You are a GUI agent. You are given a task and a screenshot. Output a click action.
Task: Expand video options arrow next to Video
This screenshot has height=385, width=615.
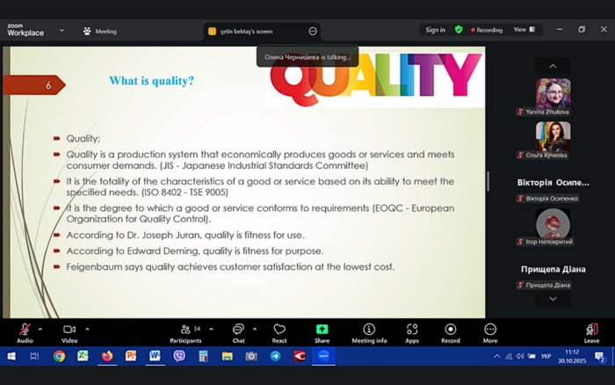point(87,329)
